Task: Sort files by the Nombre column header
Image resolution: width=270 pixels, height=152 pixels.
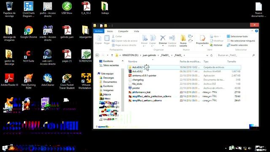Action: pos(132,62)
